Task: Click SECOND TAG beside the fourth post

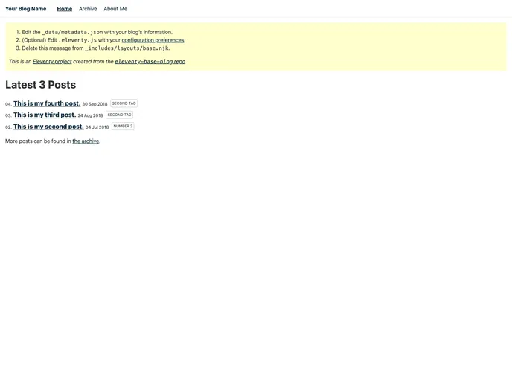Action: pyautogui.click(x=124, y=103)
